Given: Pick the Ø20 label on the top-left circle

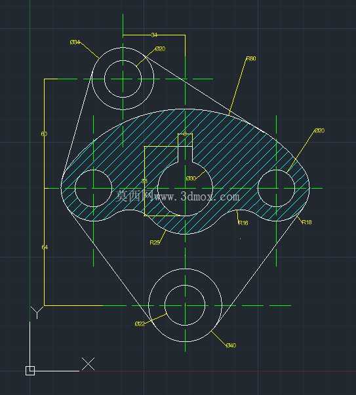Looking at the screenshot, I should point(160,49).
